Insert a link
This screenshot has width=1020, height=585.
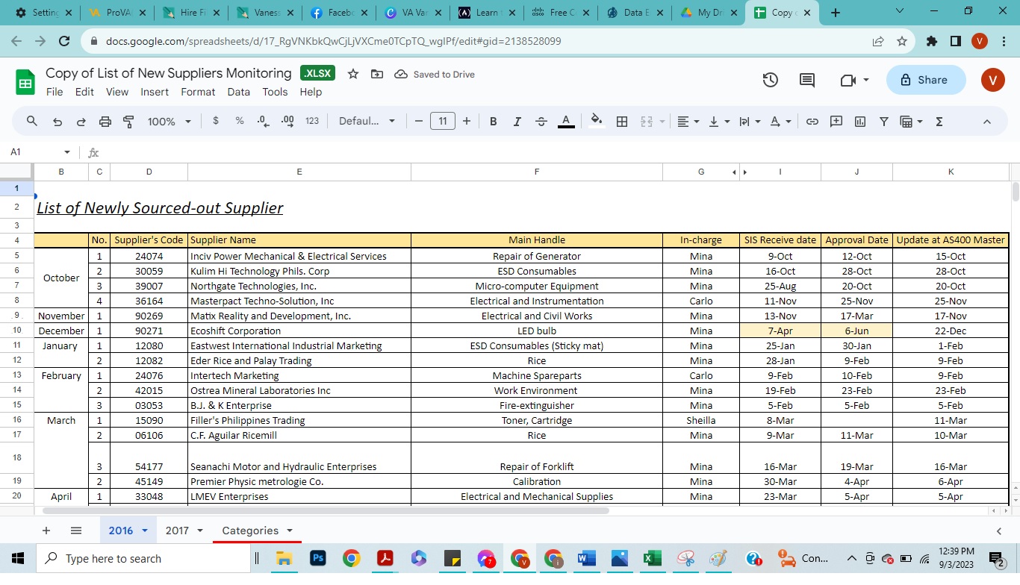812,122
